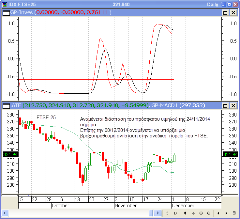The width and height of the screenshot is (240, 219).
Task: Click the Daily periodicity label in title bar
Action: coord(213,4)
